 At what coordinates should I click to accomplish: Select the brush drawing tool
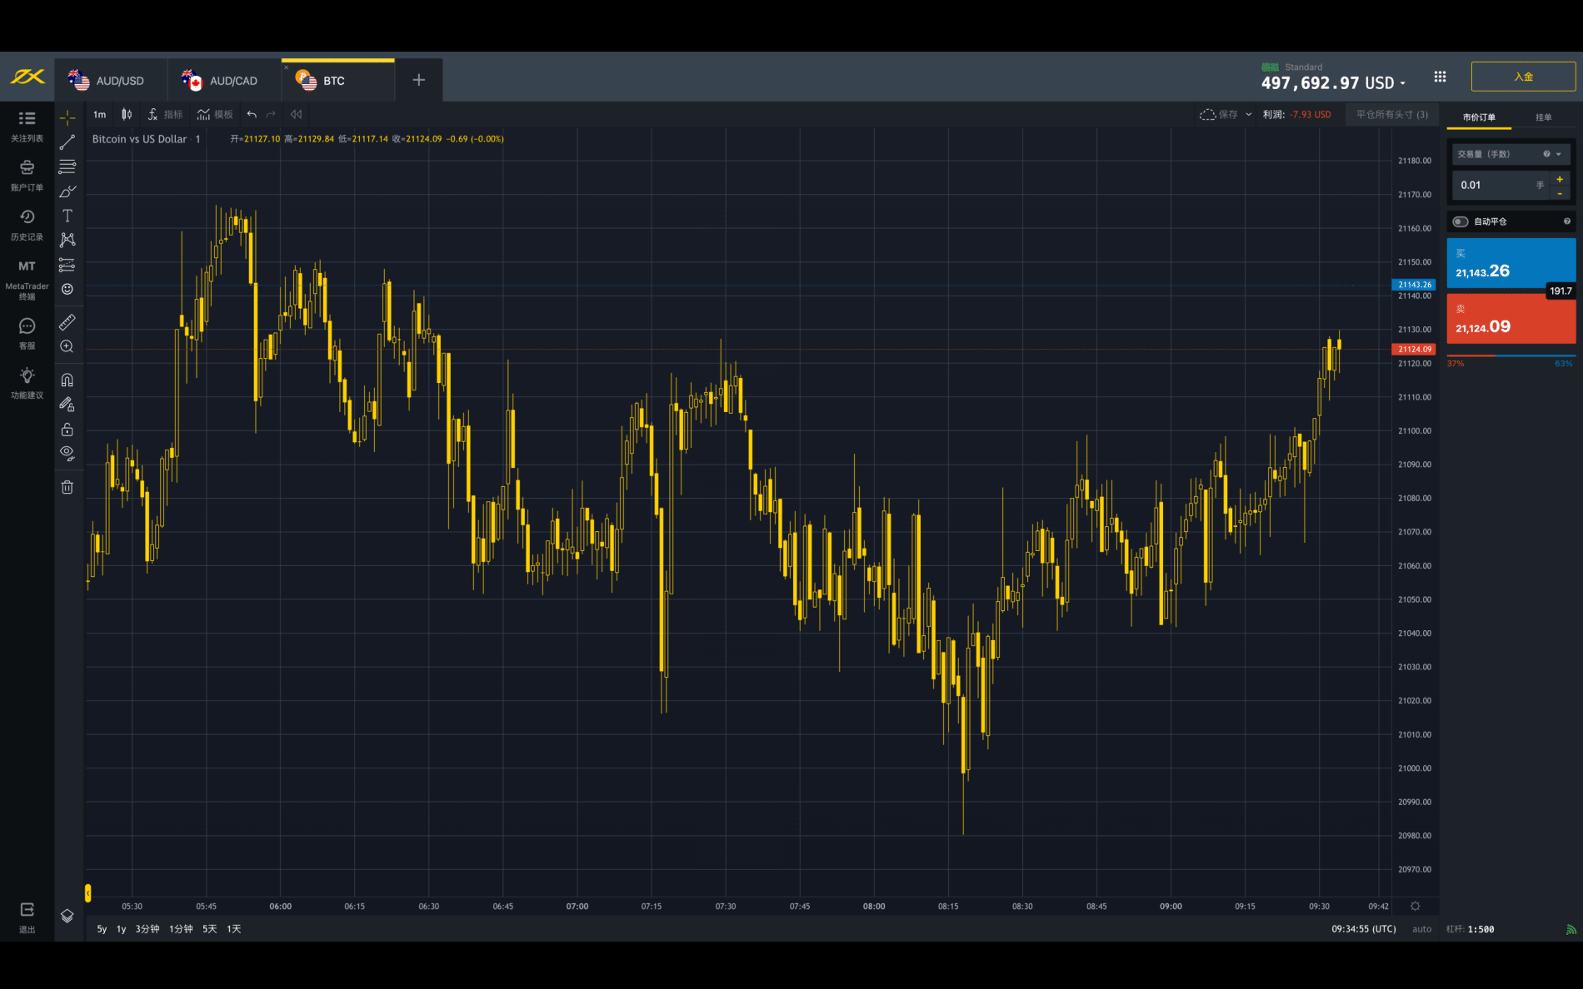pyautogui.click(x=67, y=191)
